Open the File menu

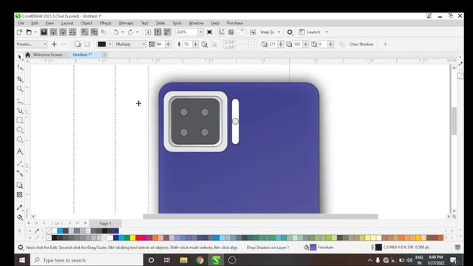point(21,23)
